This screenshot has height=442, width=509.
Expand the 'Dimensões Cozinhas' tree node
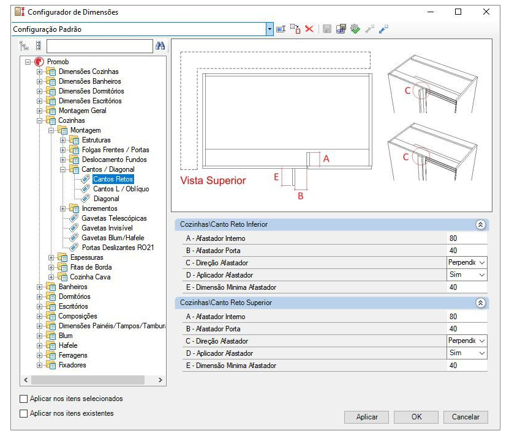coord(39,72)
